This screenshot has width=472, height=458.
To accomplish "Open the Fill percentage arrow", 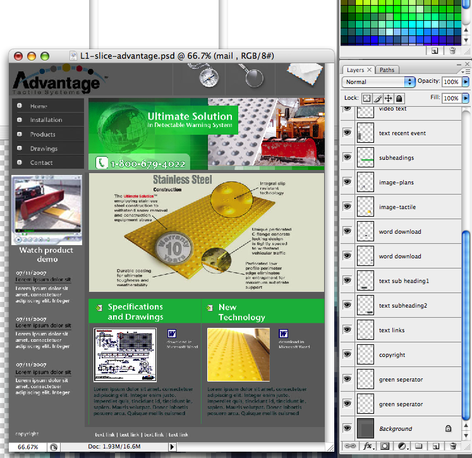I will point(466,99).
